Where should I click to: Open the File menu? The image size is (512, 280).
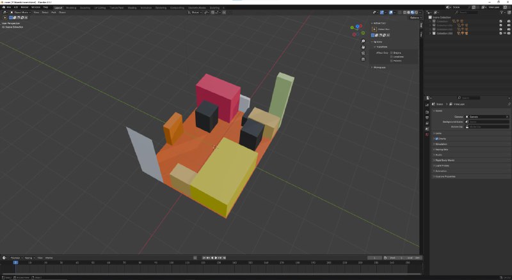point(9,7)
